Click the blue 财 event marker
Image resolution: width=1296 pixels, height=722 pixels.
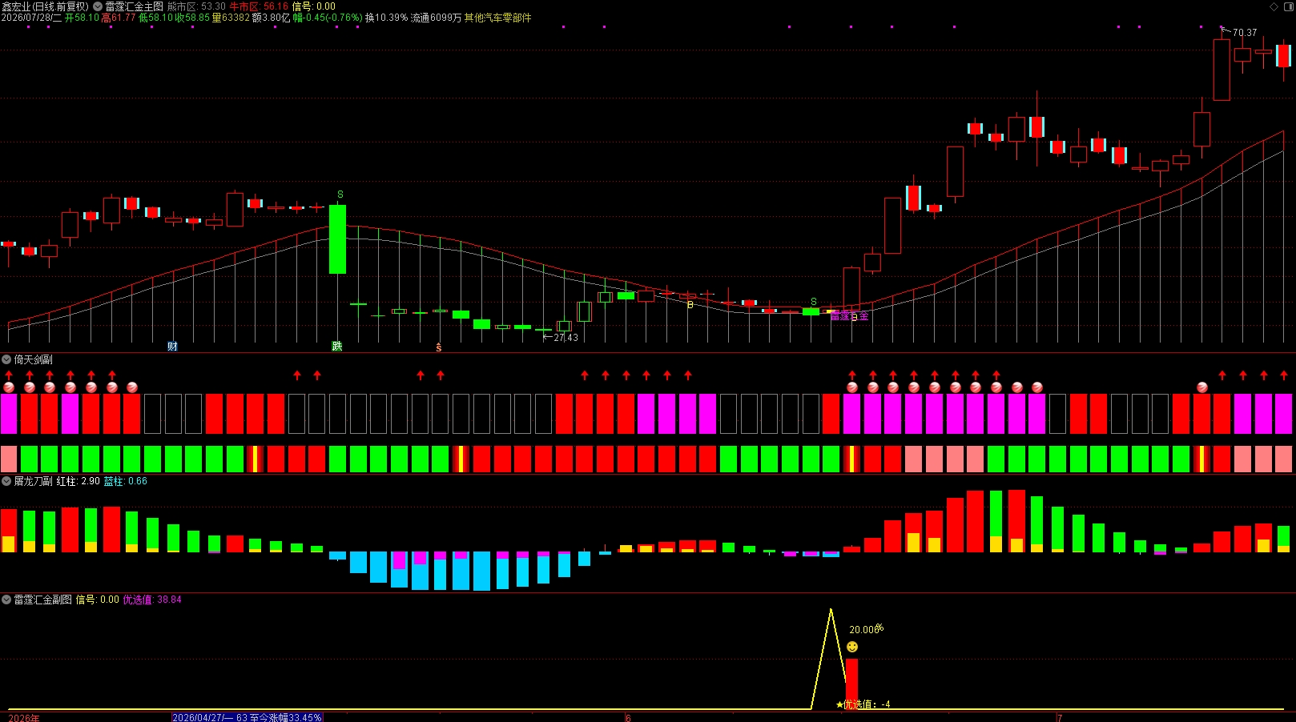click(x=172, y=347)
